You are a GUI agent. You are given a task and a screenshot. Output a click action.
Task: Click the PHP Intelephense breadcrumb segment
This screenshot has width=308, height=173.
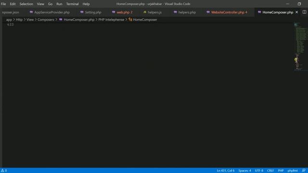point(111,20)
